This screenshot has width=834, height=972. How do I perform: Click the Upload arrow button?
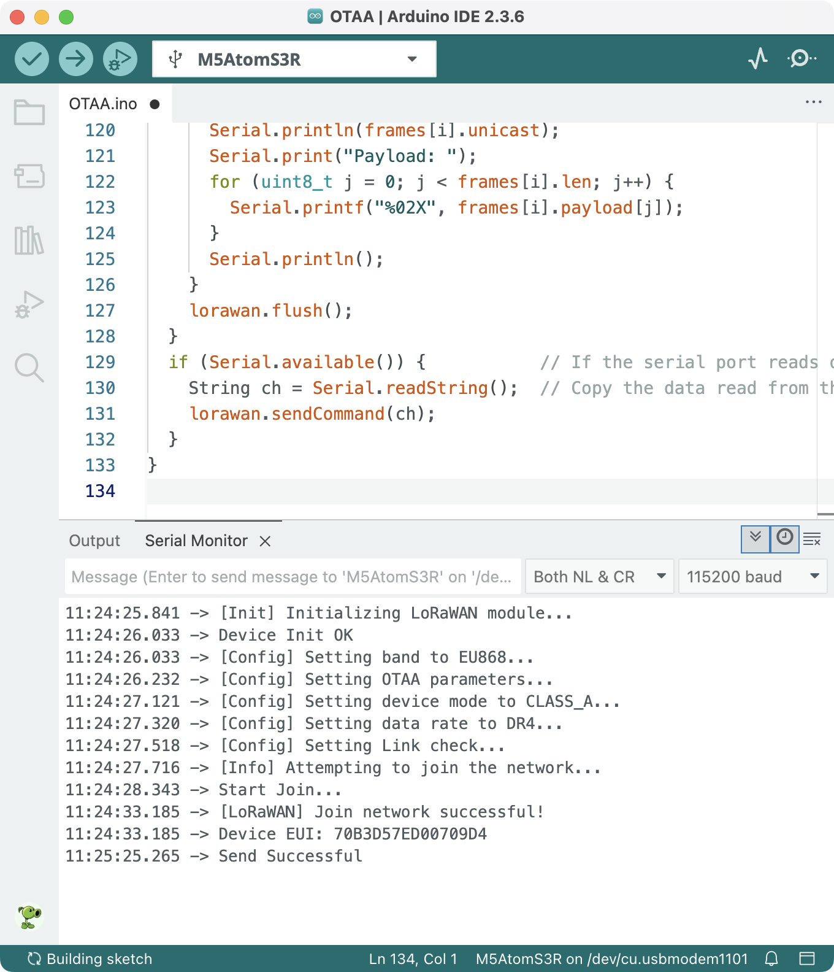[76, 59]
